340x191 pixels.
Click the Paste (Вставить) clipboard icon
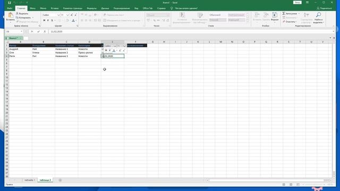tap(10, 15)
